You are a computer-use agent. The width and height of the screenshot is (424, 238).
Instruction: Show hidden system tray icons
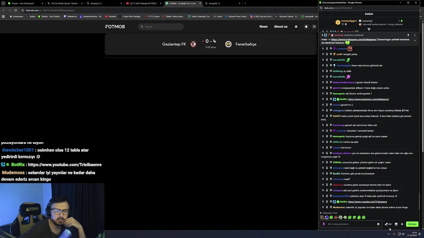[389, 234]
